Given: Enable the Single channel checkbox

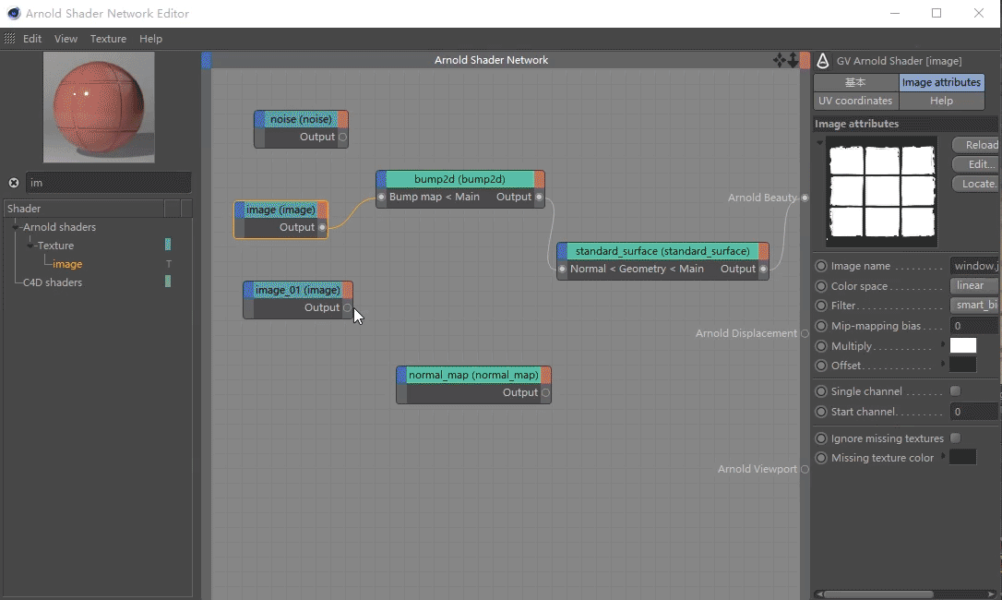Looking at the screenshot, I should 955,390.
